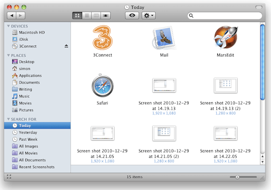Click the Music note icon
The width and height of the screenshot is (271, 190).
click(x=15, y=96)
